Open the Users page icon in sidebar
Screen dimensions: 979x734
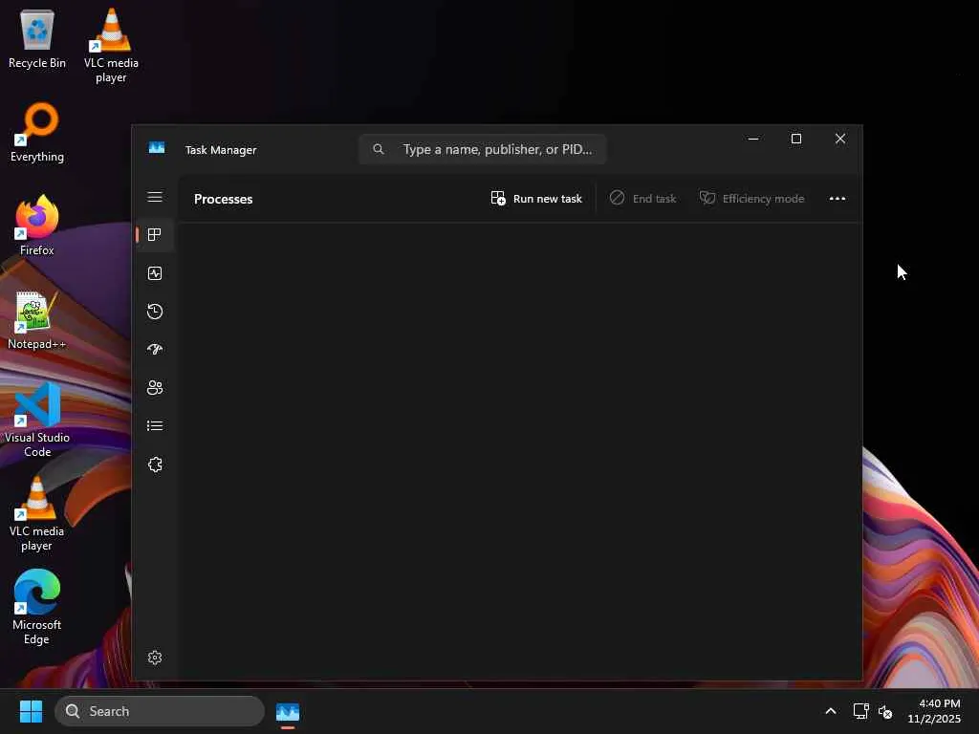(155, 388)
